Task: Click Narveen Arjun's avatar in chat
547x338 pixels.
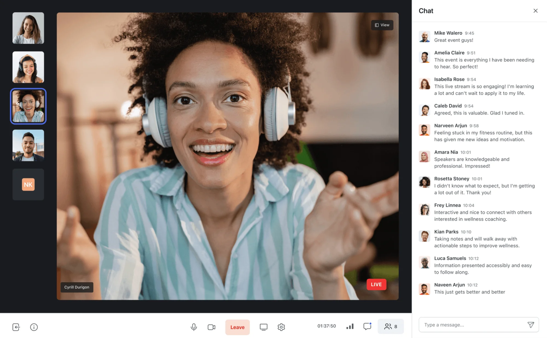Action: 424,130
